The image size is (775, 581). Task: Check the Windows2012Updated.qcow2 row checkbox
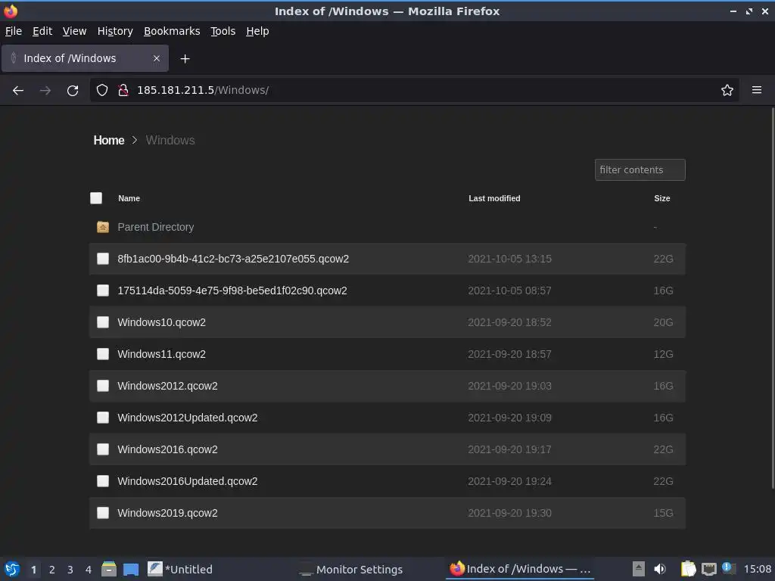(x=103, y=418)
